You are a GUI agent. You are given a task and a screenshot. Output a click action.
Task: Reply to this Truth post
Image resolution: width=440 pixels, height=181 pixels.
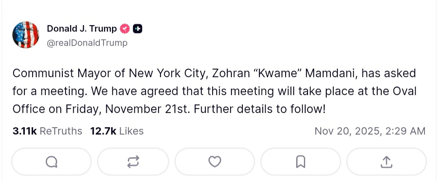point(52,162)
